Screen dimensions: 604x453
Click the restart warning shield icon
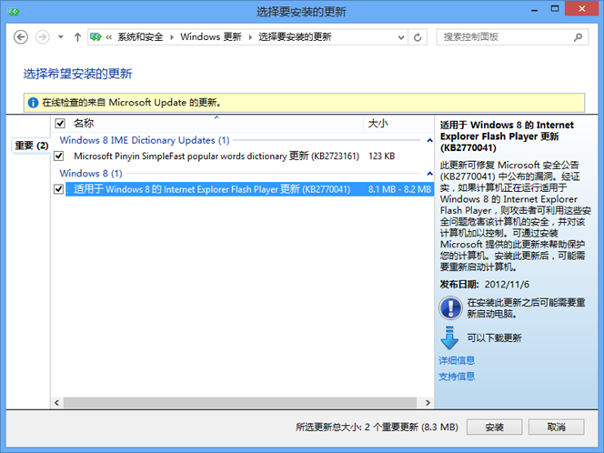coord(450,308)
